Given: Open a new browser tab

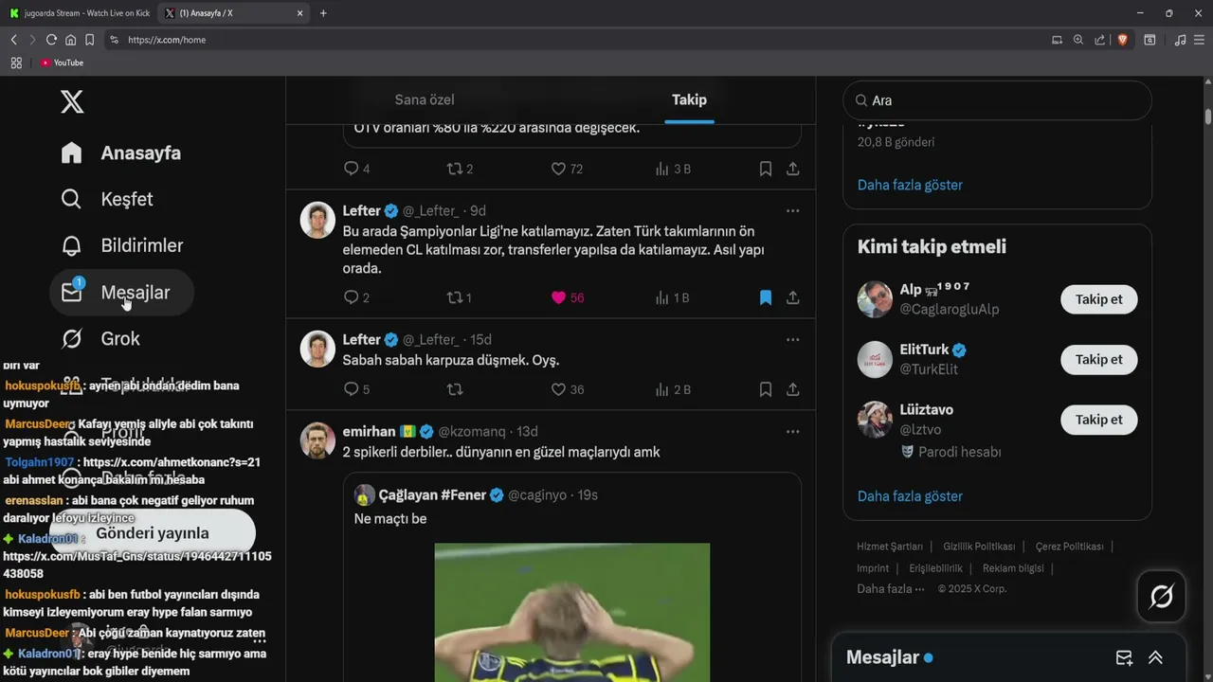Looking at the screenshot, I should [x=323, y=13].
